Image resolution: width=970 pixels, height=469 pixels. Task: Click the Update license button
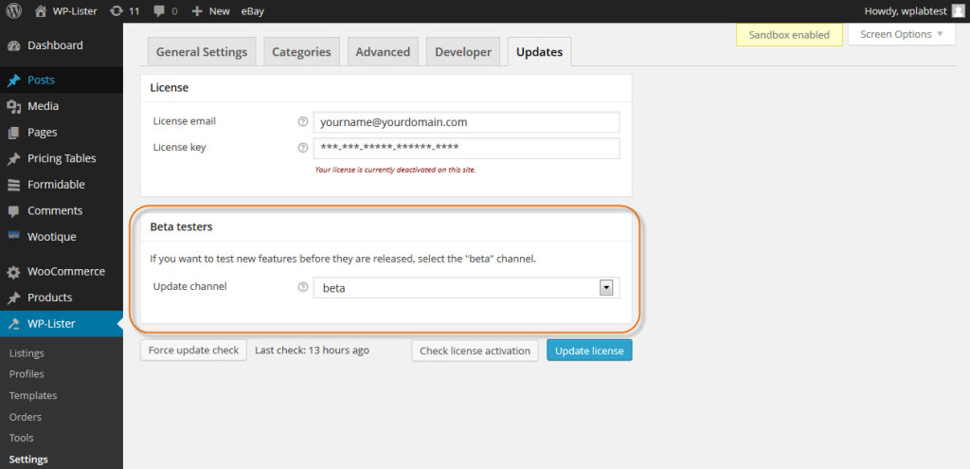pos(589,351)
